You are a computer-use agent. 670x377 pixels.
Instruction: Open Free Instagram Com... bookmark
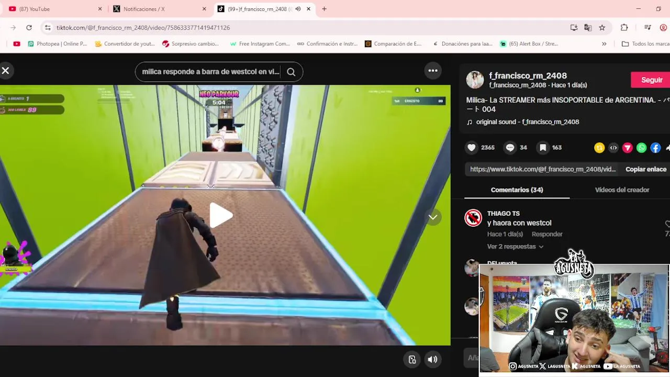tap(260, 44)
